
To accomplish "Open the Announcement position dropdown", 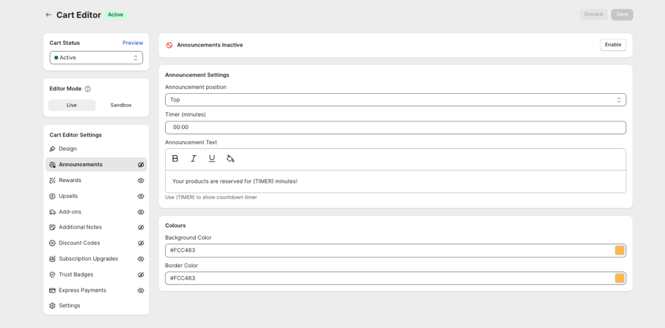I will [x=395, y=100].
